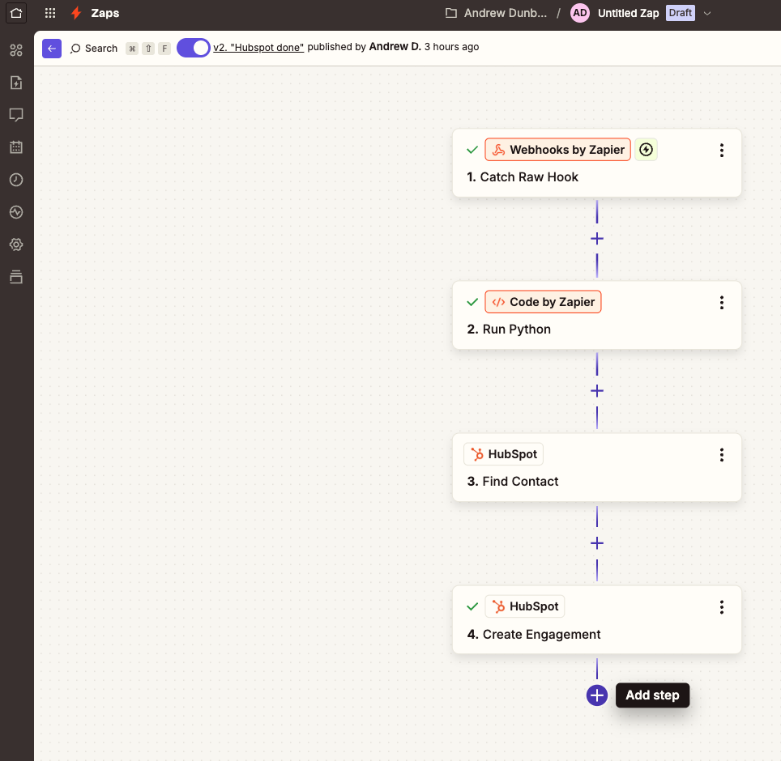Rename via Untitled Zap title
This screenshot has height=761, width=781.
[x=628, y=14]
